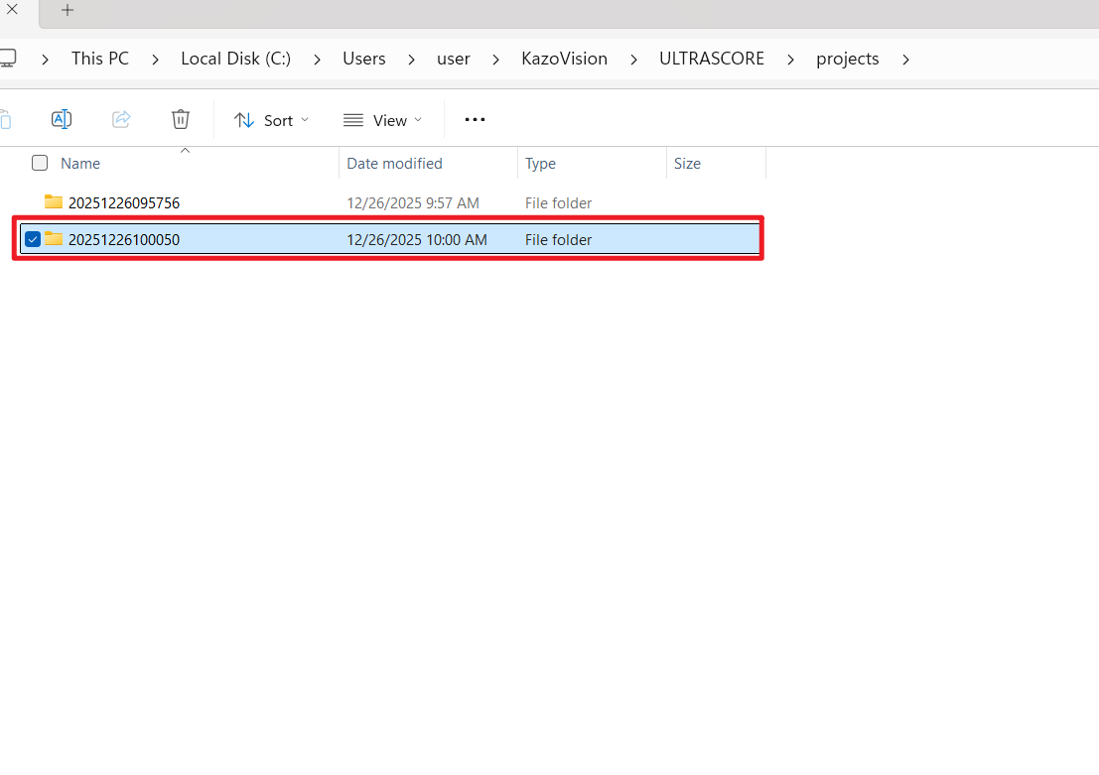Click the Type column header
This screenshot has height=775, width=1099.
[540, 164]
